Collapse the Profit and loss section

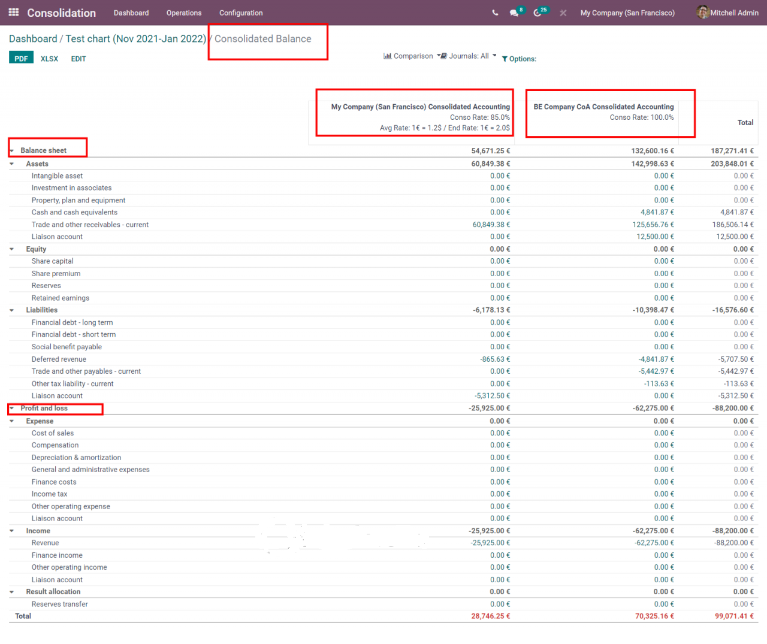tap(12, 409)
